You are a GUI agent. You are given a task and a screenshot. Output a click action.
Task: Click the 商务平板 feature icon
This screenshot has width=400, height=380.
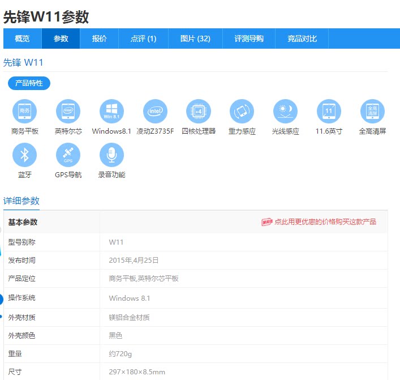(x=24, y=112)
